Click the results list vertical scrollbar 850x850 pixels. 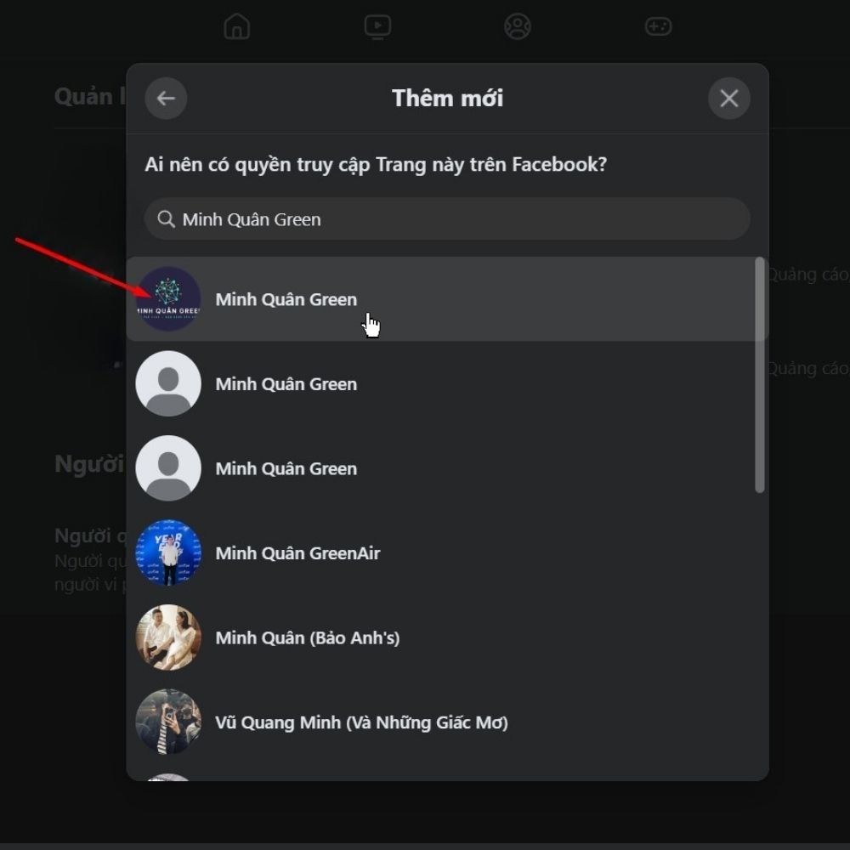point(759,374)
